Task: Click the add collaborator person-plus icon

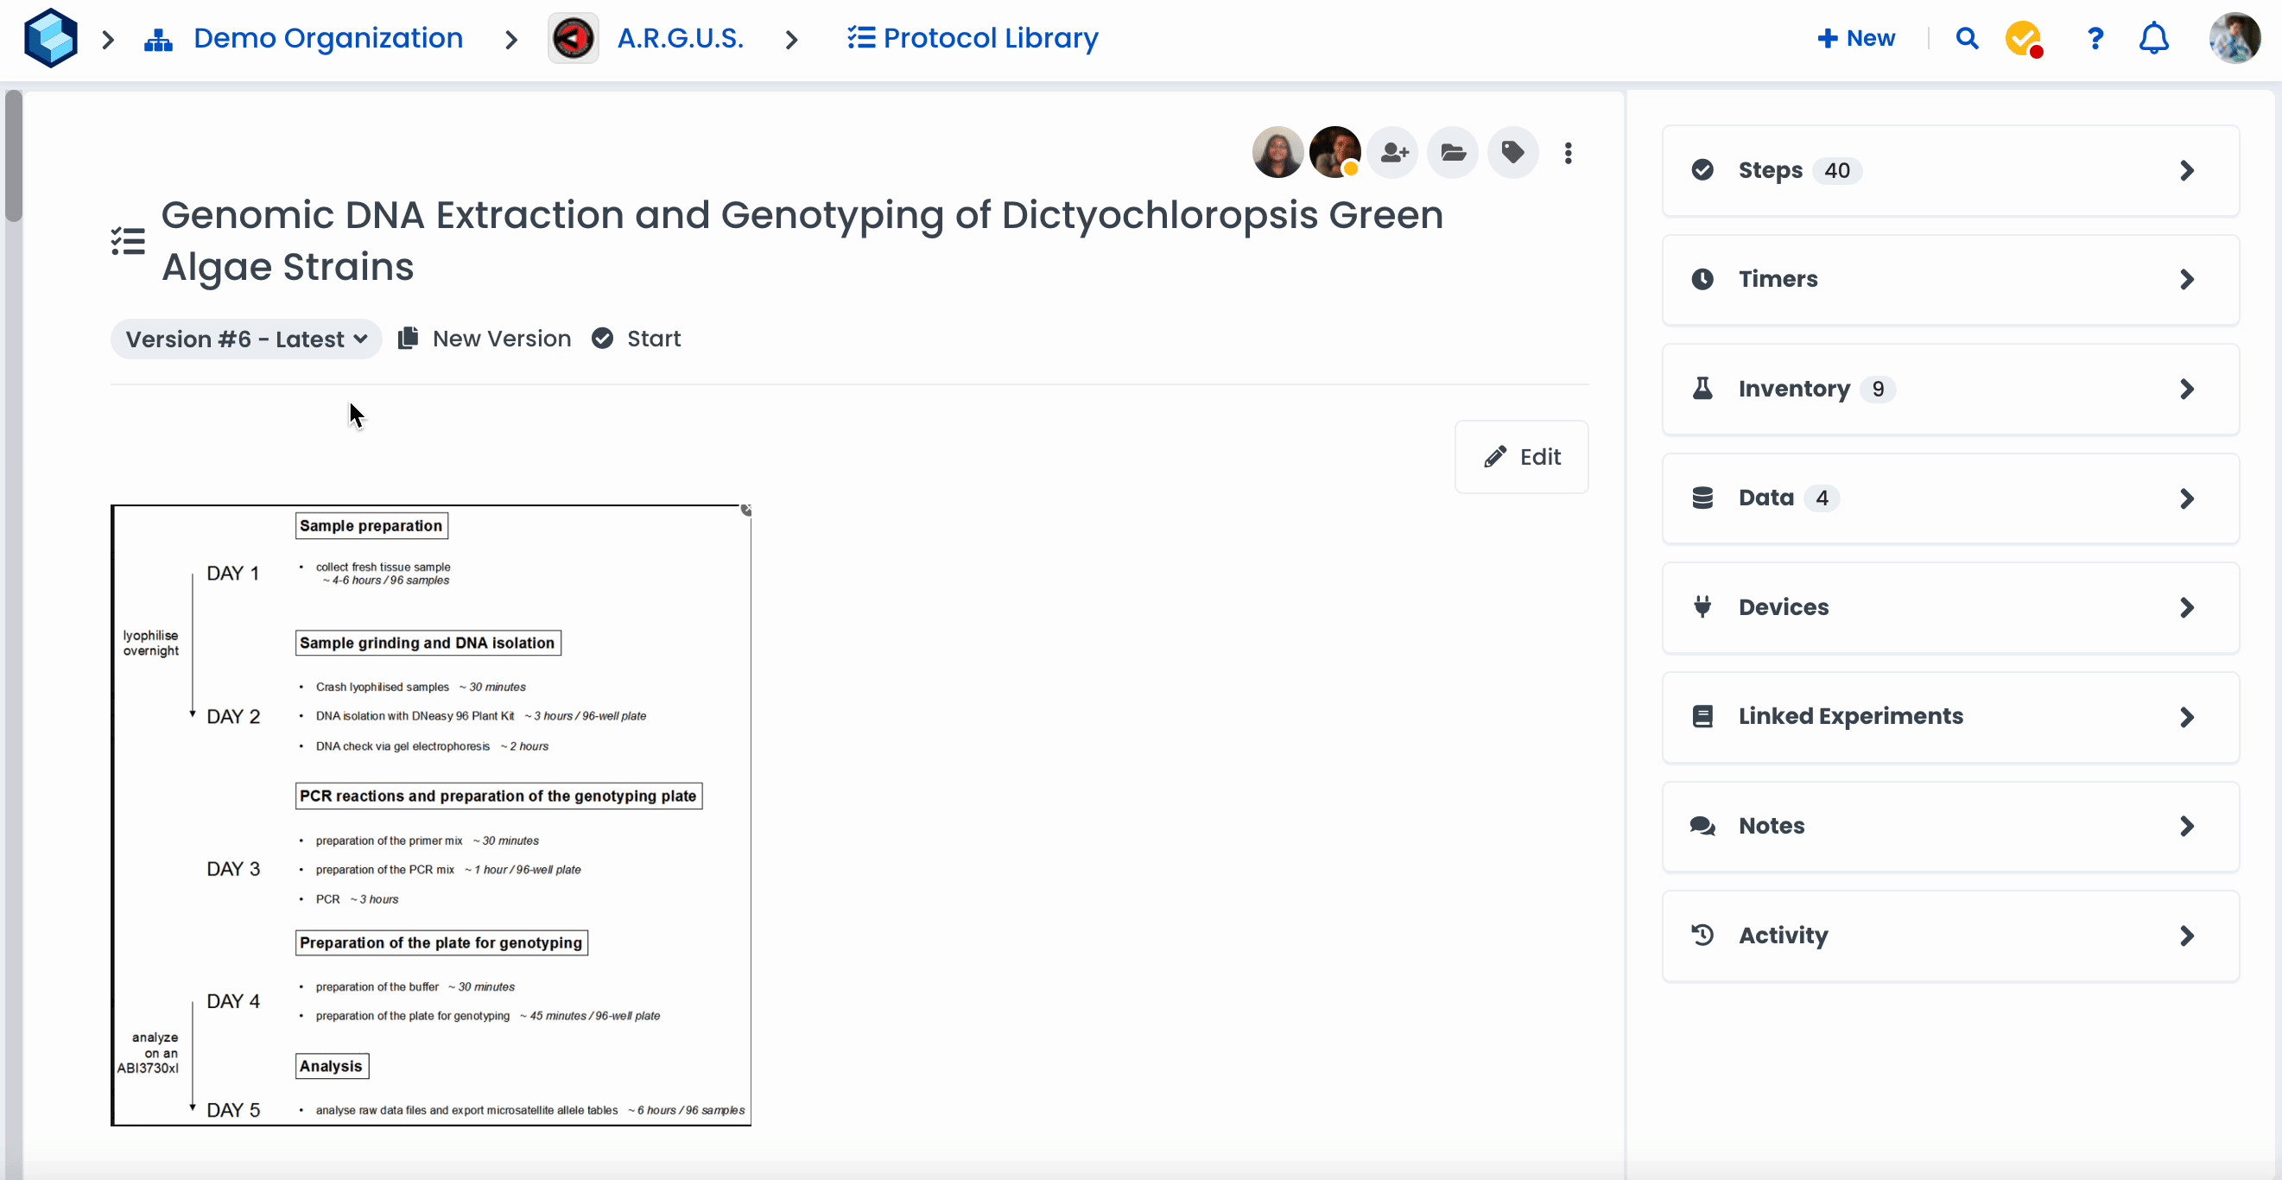Action: coord(1393,152)
